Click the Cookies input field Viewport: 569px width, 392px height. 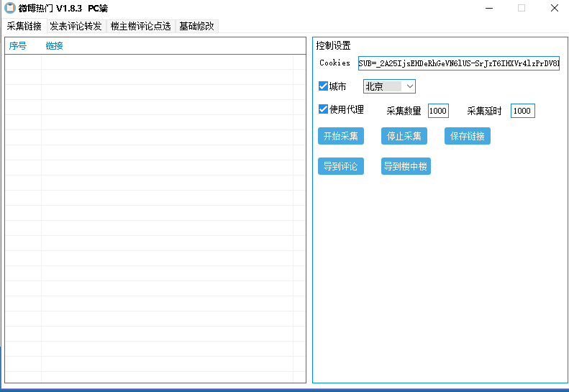[458, 63]
